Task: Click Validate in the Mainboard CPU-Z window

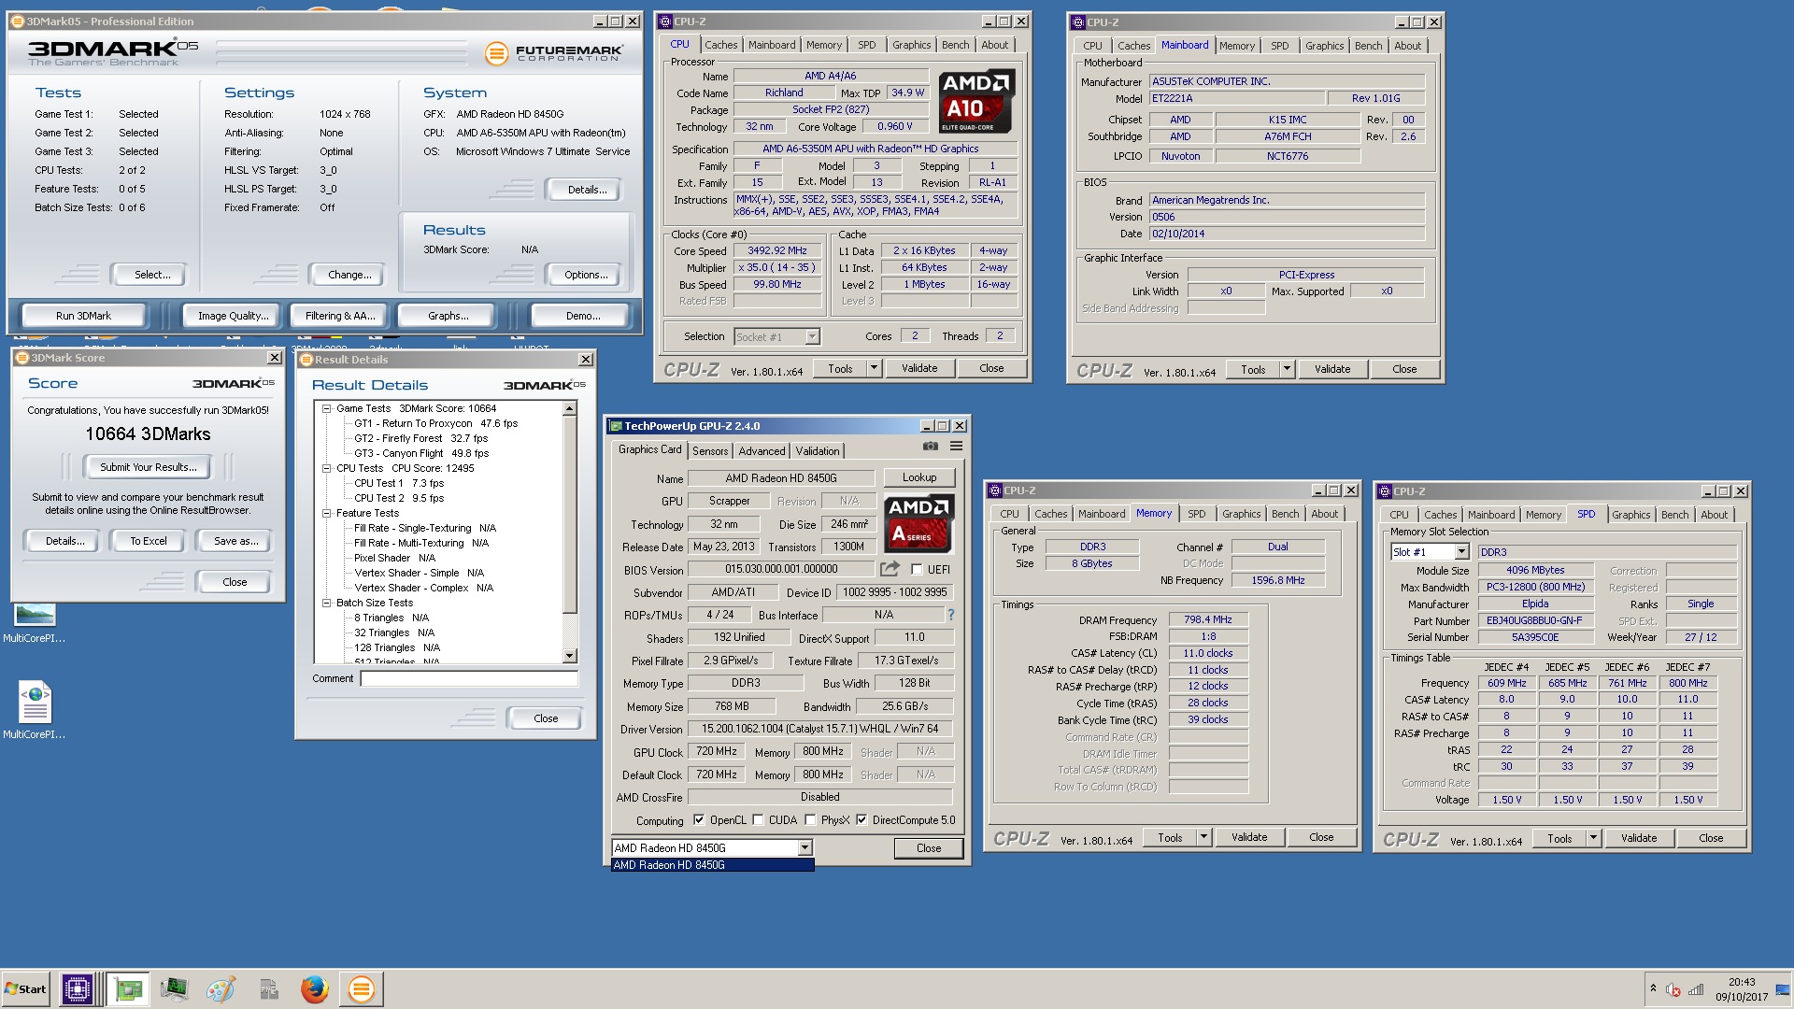Action: [x=1331, y=369]
